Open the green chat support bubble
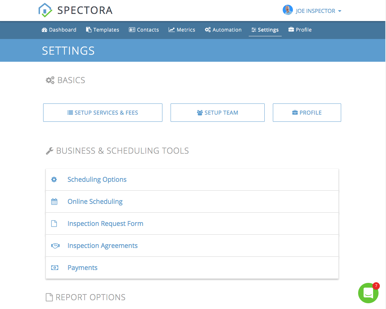Viewport: 386px width, 309px height. 368,293
